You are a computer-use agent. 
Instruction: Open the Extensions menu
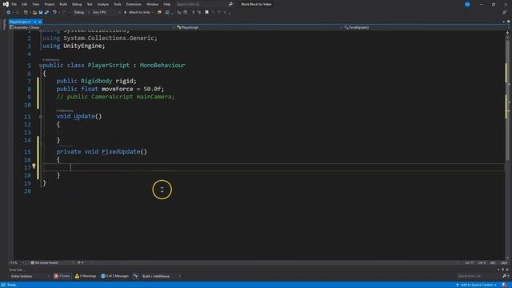(x=134, y=4)
